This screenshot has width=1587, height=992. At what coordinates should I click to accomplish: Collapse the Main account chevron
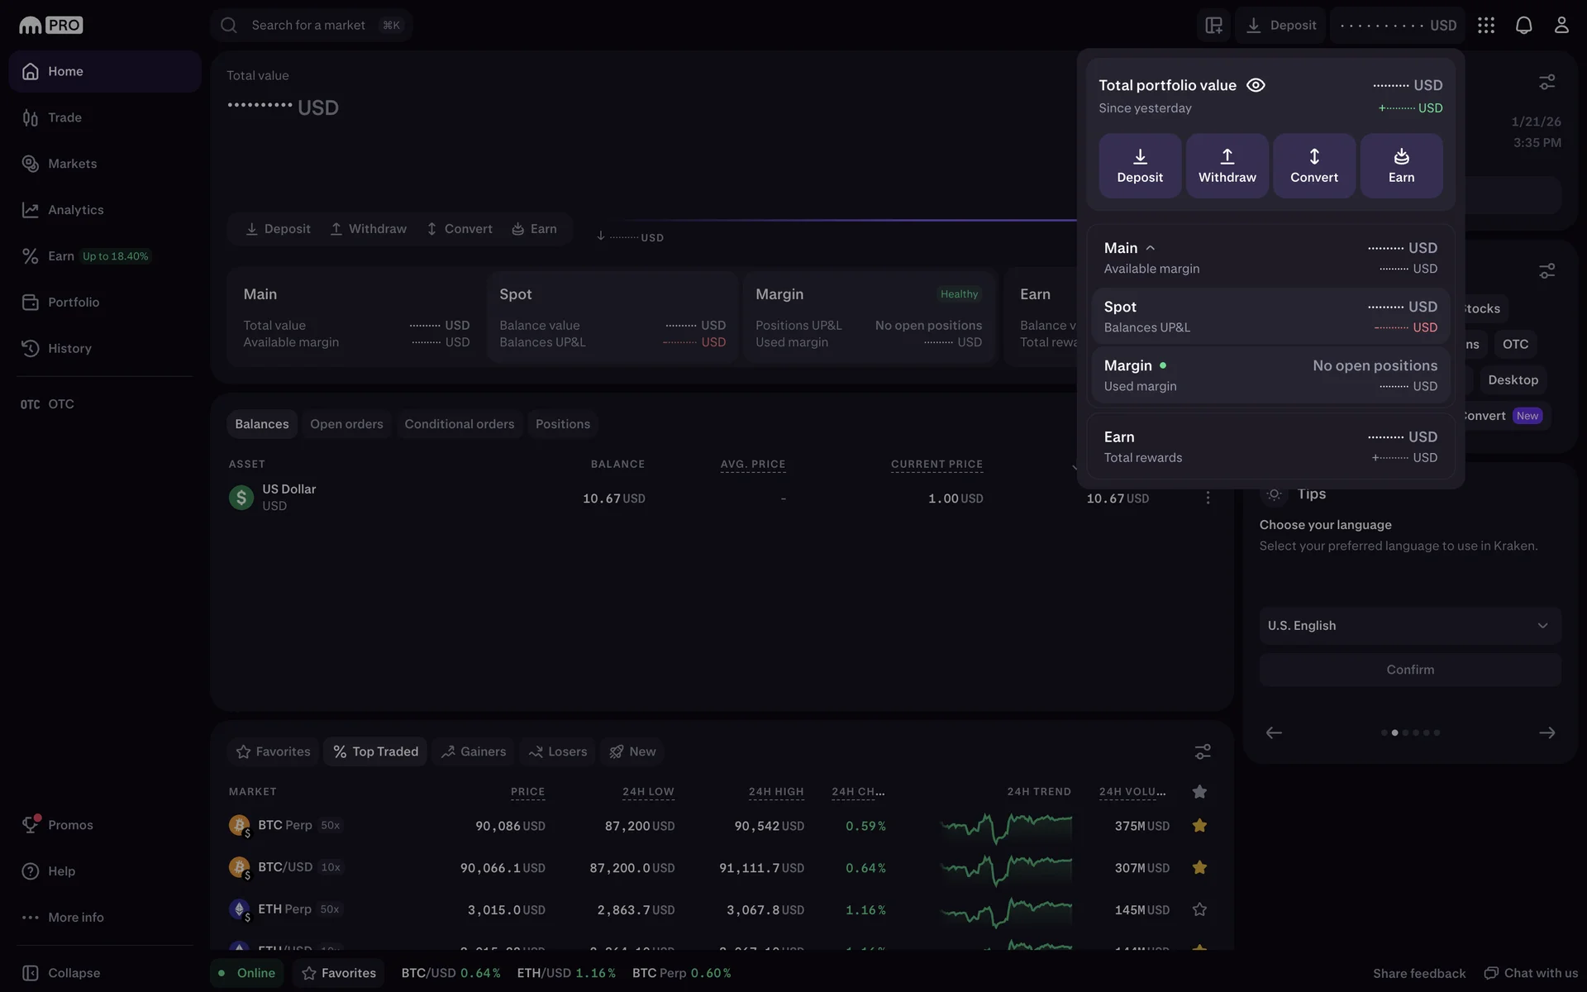coord(1150,248)
